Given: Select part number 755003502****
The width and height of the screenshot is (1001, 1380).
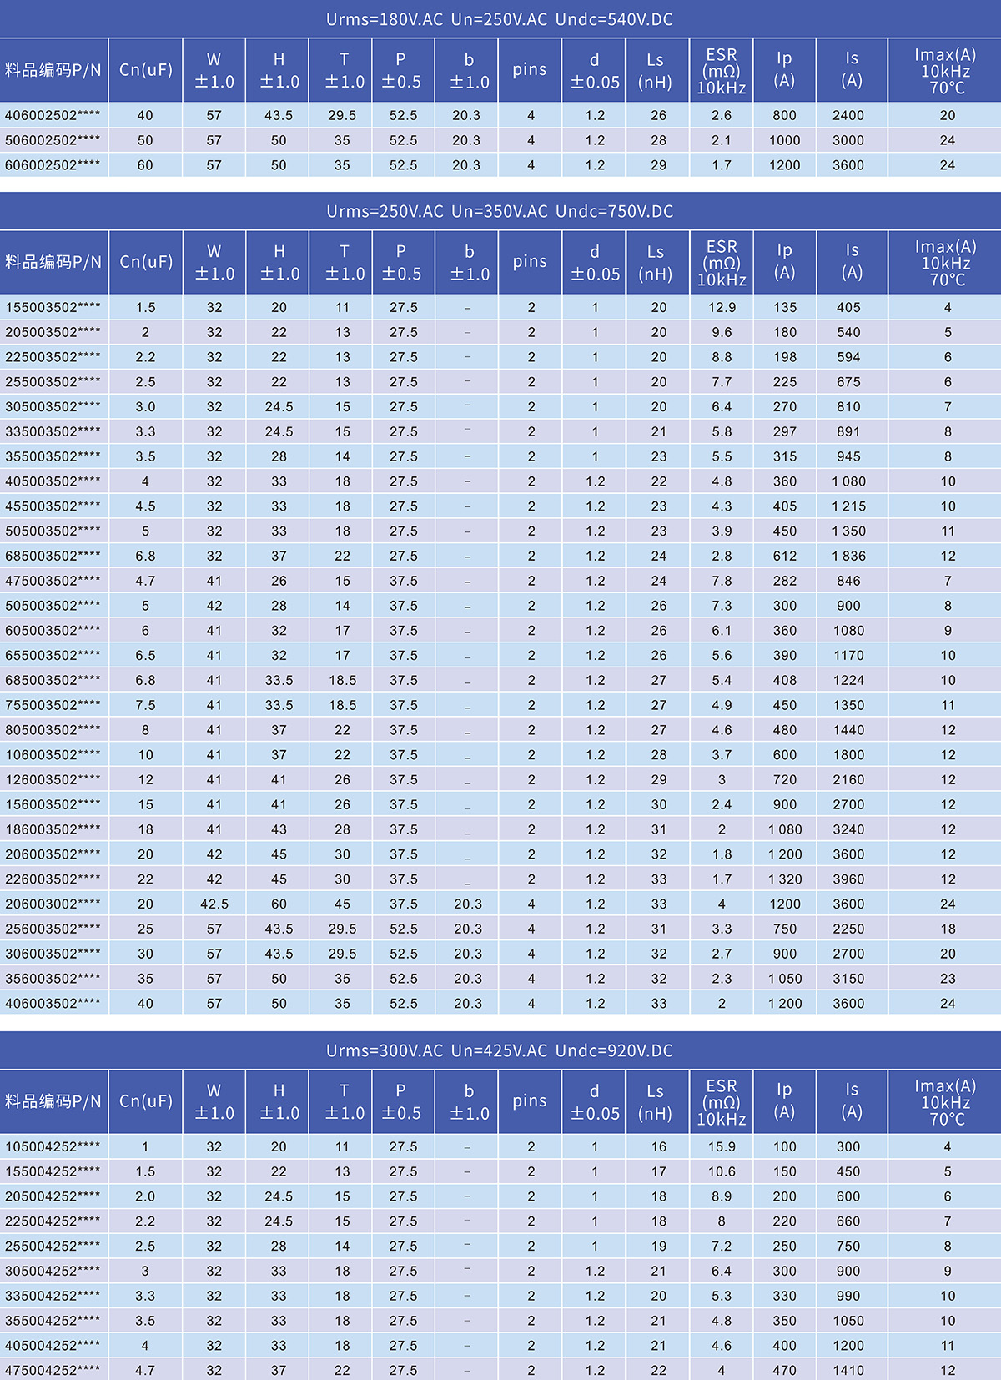Looking at the screenshot, I should point(53,706).
